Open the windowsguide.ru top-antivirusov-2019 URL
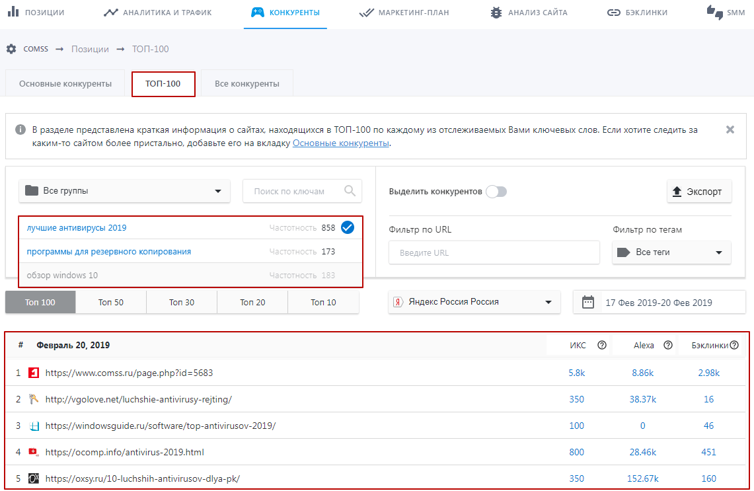Viewport: 754px width, 491px height. pyautogui.click(x=161, y=426)
